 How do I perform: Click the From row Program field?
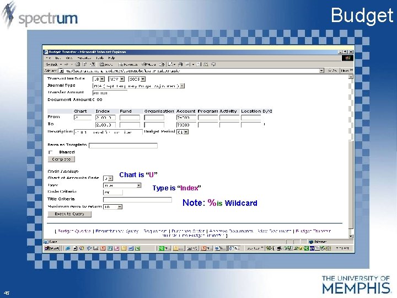tap(208, 118)
